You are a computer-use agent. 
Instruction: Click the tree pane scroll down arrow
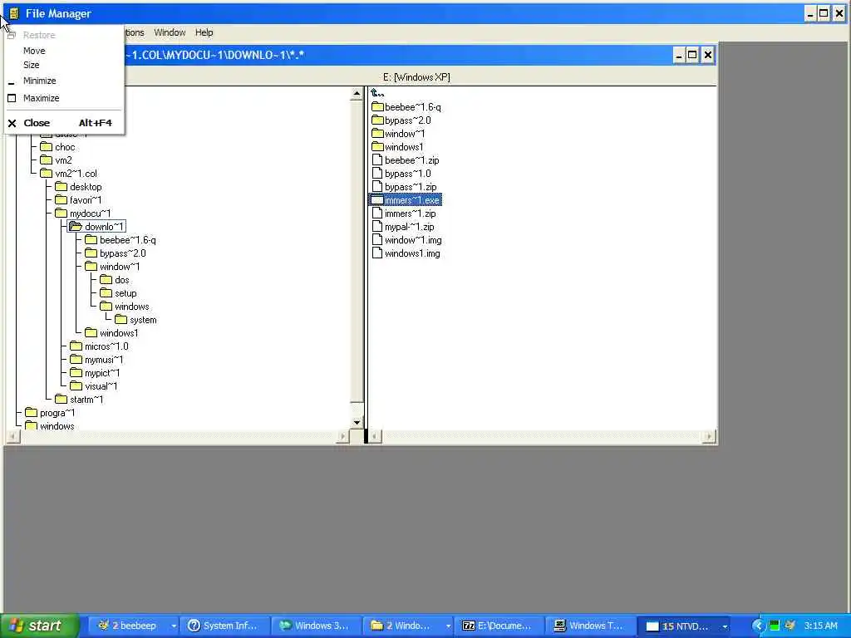pyautogui.click(x=357, y=422)
